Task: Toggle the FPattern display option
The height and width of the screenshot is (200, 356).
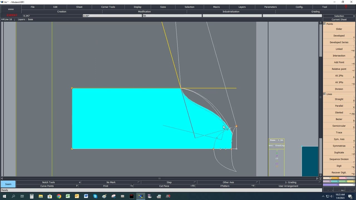Action: pyautogui.click(x=225, y=186)
